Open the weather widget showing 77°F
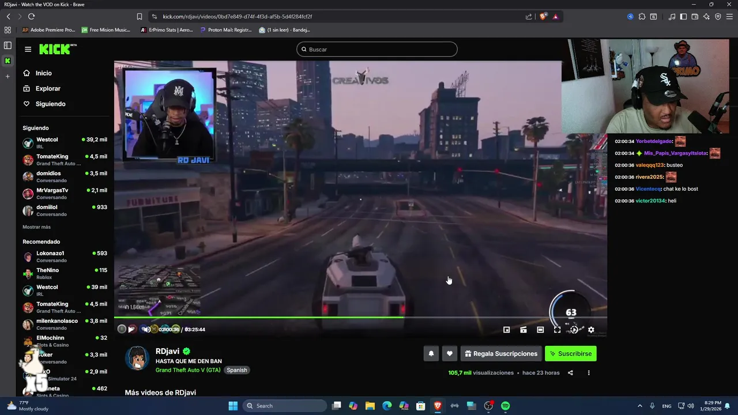This screenshot has height=415, width=738. coord(28,406)
